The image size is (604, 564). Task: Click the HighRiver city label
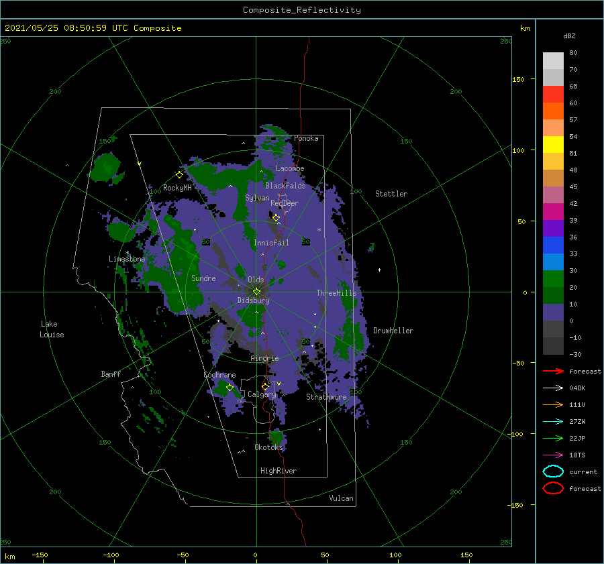point(279,471)
